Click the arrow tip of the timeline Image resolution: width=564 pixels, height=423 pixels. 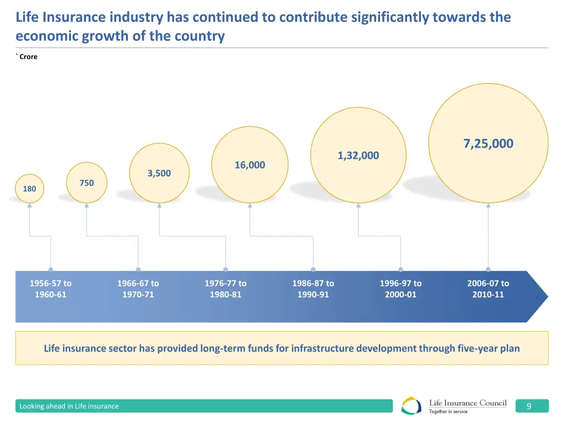tap(537, 296)
